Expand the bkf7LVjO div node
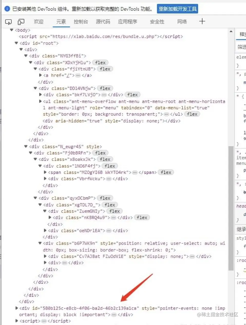The height and width of the screenshot is (325, 246). 40,95
